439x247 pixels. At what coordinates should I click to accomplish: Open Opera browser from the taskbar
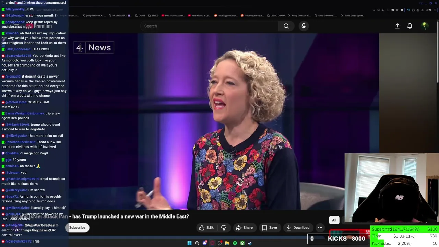click(212, 243)
